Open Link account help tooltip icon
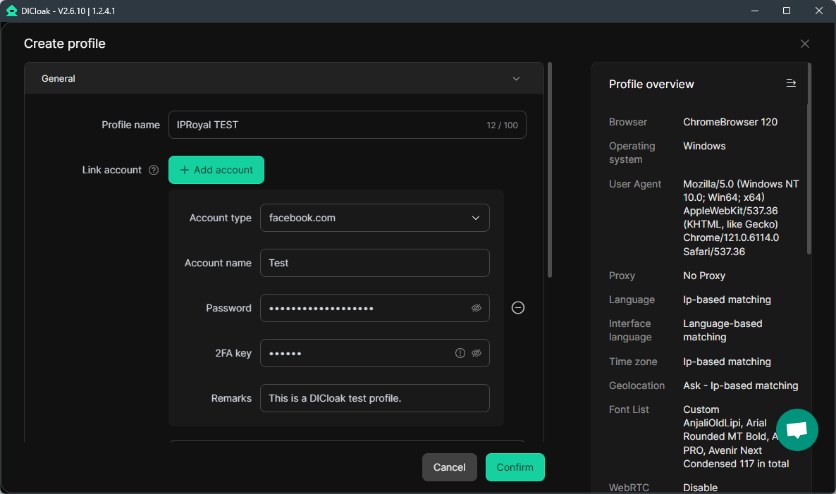The image size is (836, 494). click(154, 170)
